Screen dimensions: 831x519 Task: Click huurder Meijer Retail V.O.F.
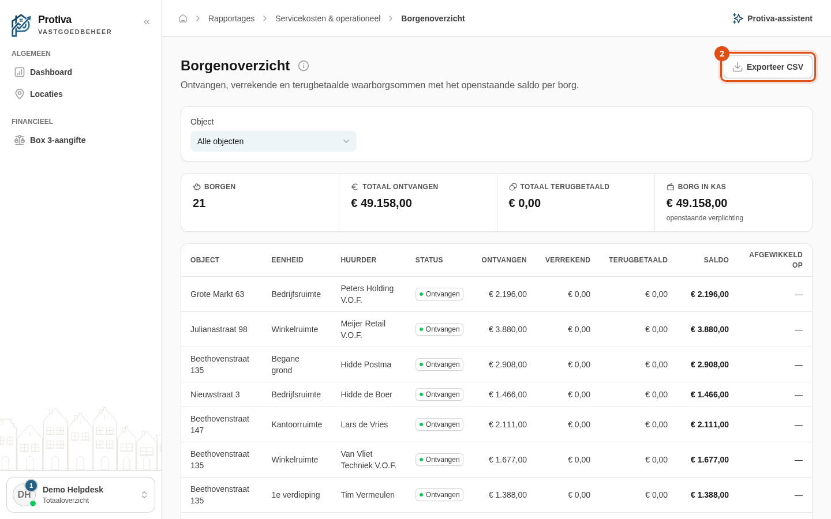(x=363, y=329)
